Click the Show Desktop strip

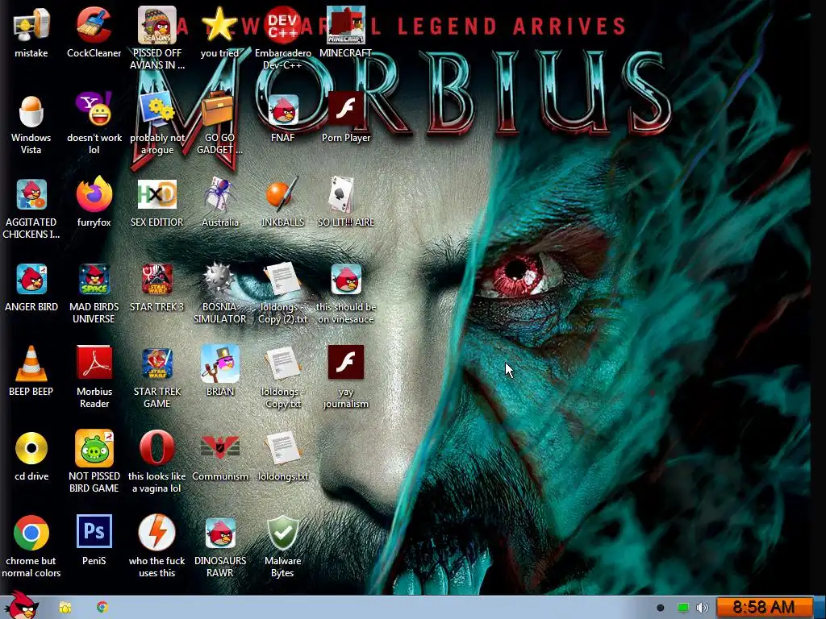(x=820, y=608)
